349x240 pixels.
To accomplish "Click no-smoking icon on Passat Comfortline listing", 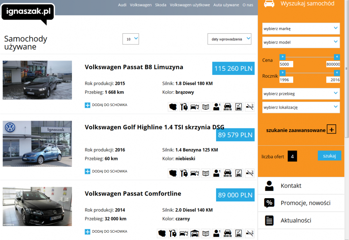I will point(250,233).
